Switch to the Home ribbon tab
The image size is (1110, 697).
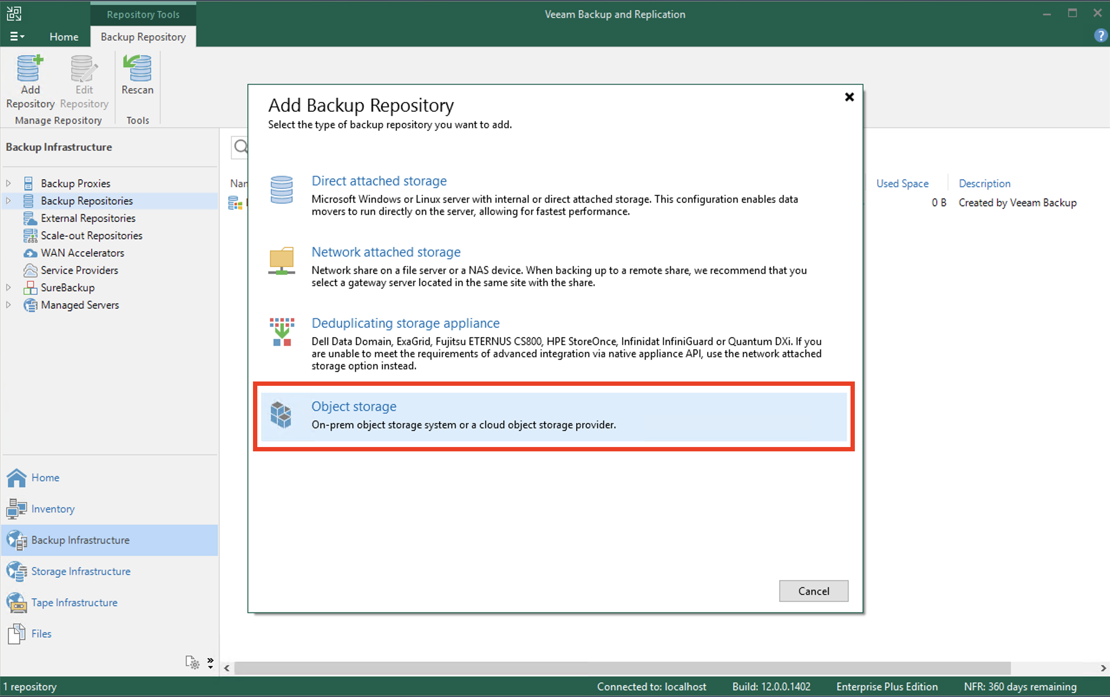click(x=64, y=36)
